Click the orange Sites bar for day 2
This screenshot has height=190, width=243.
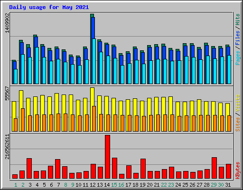[23, 120]
